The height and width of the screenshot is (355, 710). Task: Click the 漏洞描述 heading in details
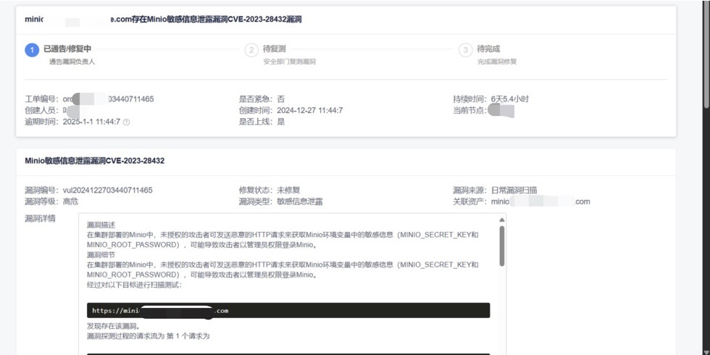pos(101,225)
